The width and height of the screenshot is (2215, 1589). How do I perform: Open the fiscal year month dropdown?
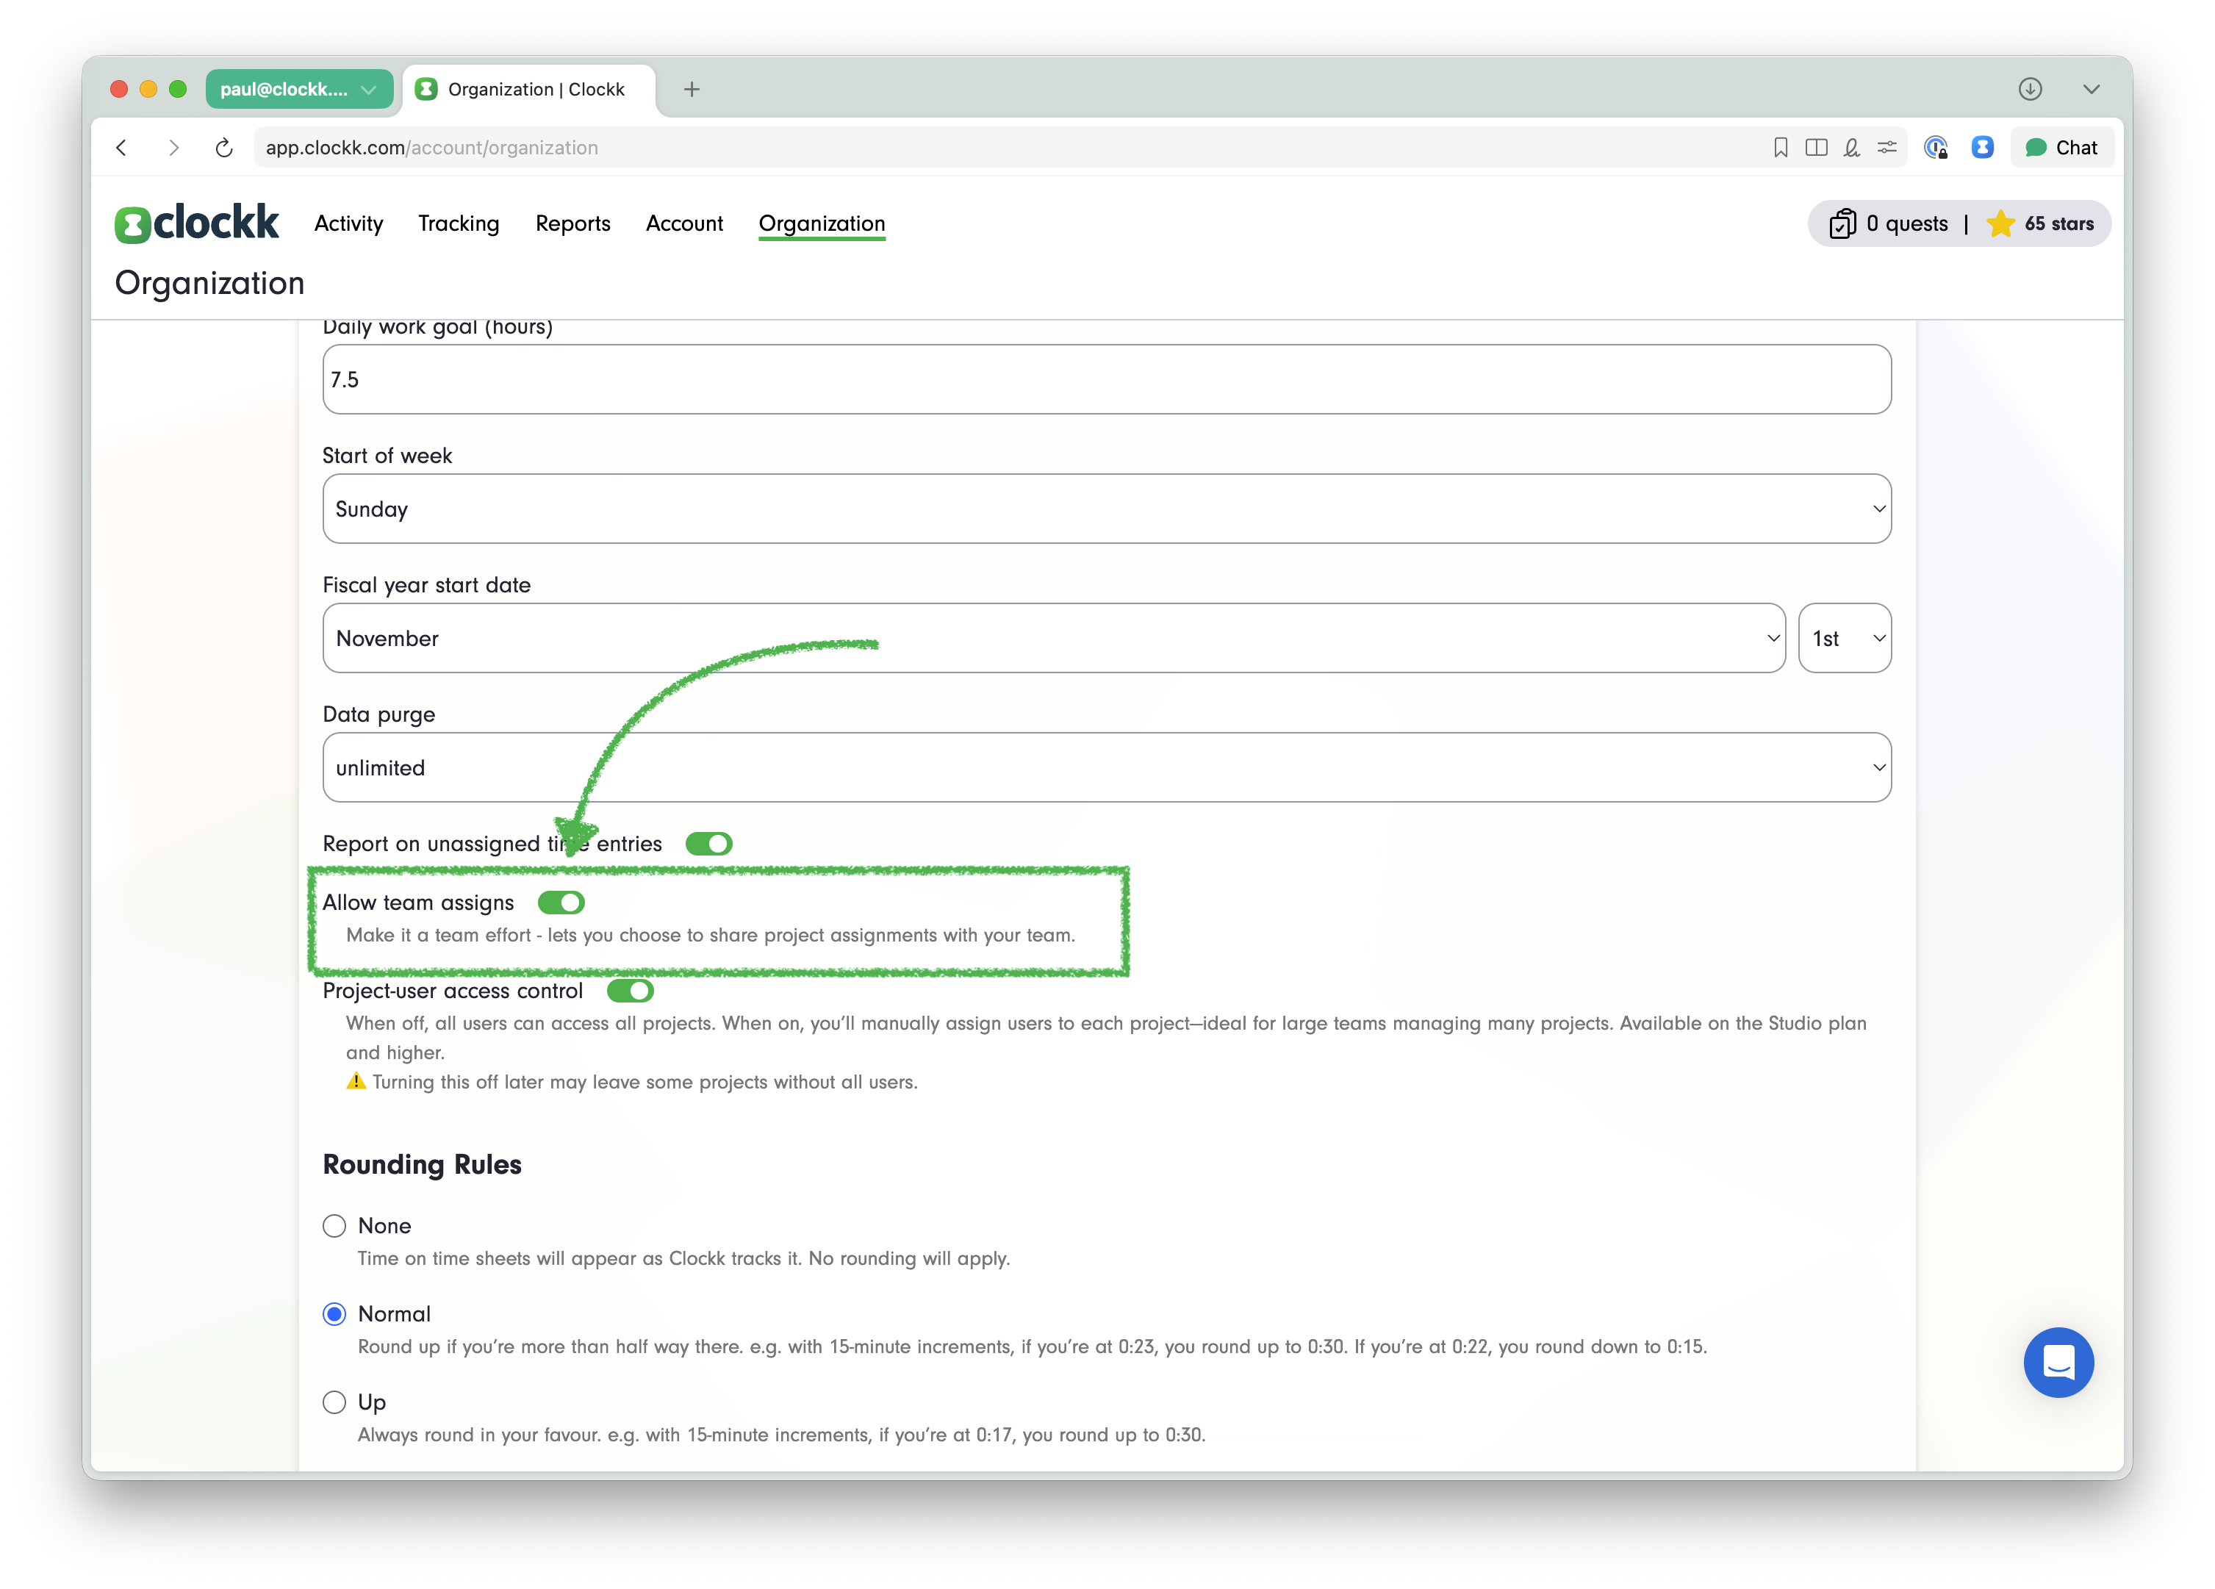1053,638
